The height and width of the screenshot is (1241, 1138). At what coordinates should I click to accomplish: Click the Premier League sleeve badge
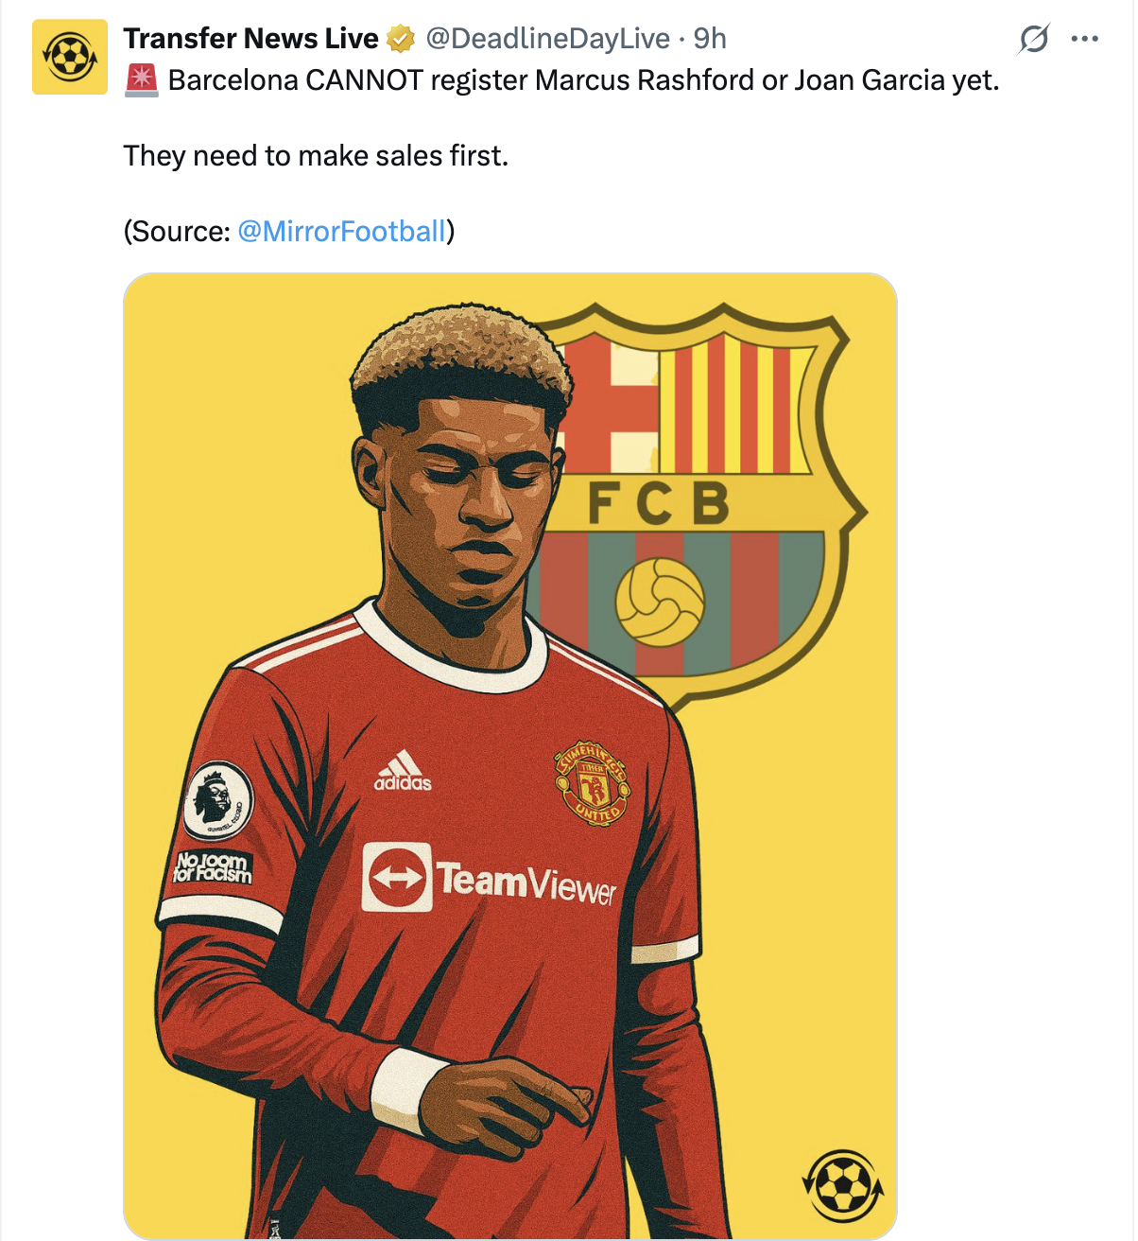point(218,801)
